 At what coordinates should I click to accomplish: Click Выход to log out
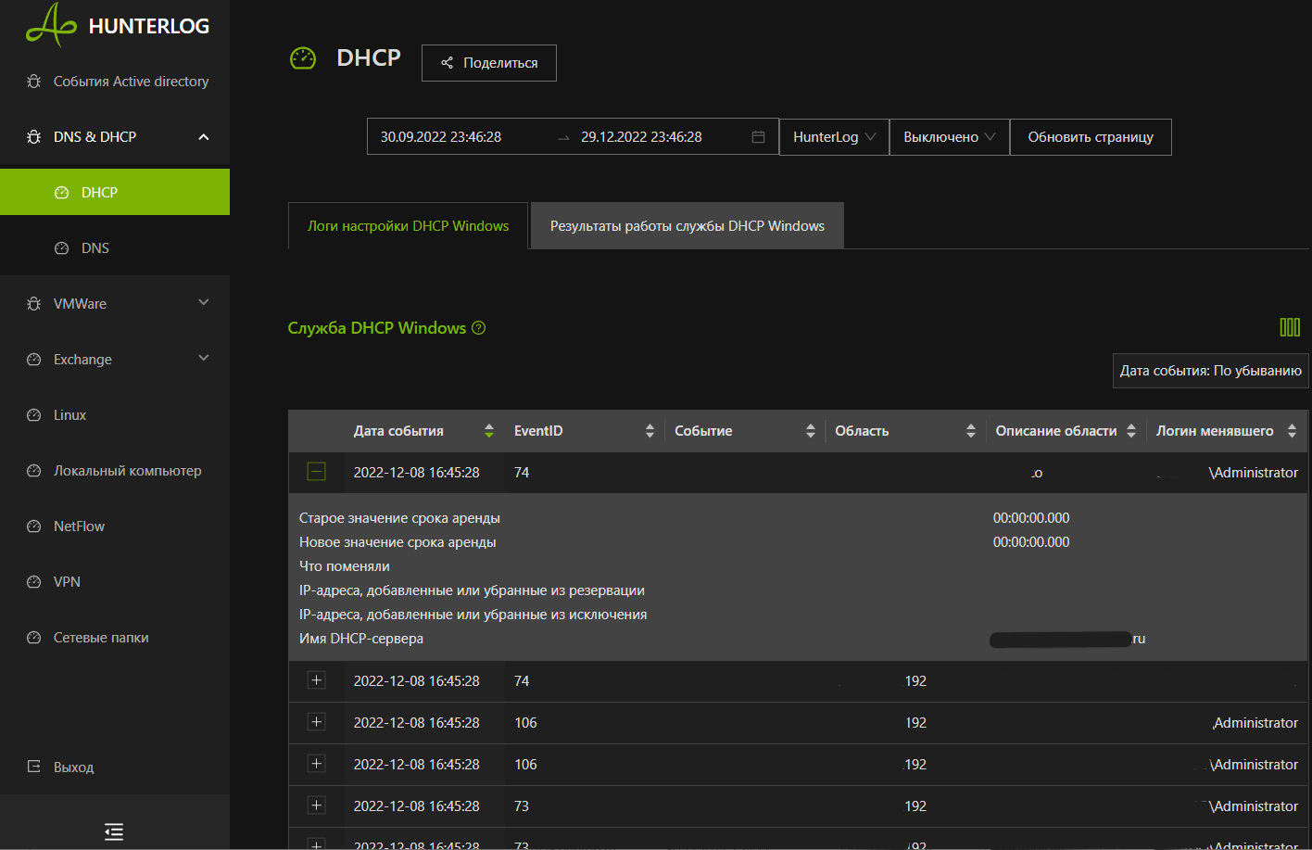click(x=115, y=768)
